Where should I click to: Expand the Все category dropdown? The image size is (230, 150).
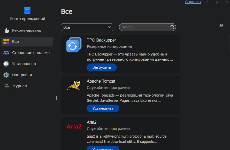tap(87, 27)
